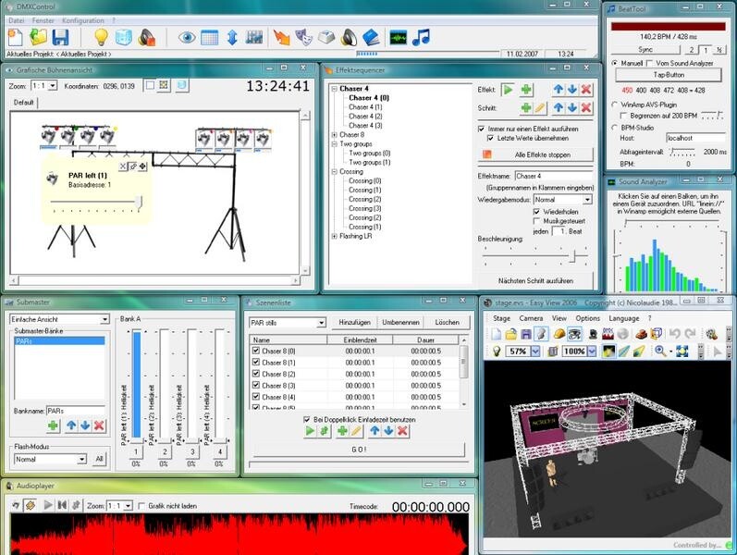Start the effect with green play icon
The height and width of the screenshot is (555, 737).
tap(508, 90)
